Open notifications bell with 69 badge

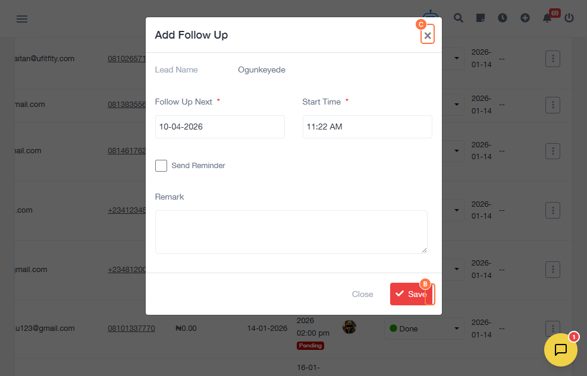tap(547, 18)
